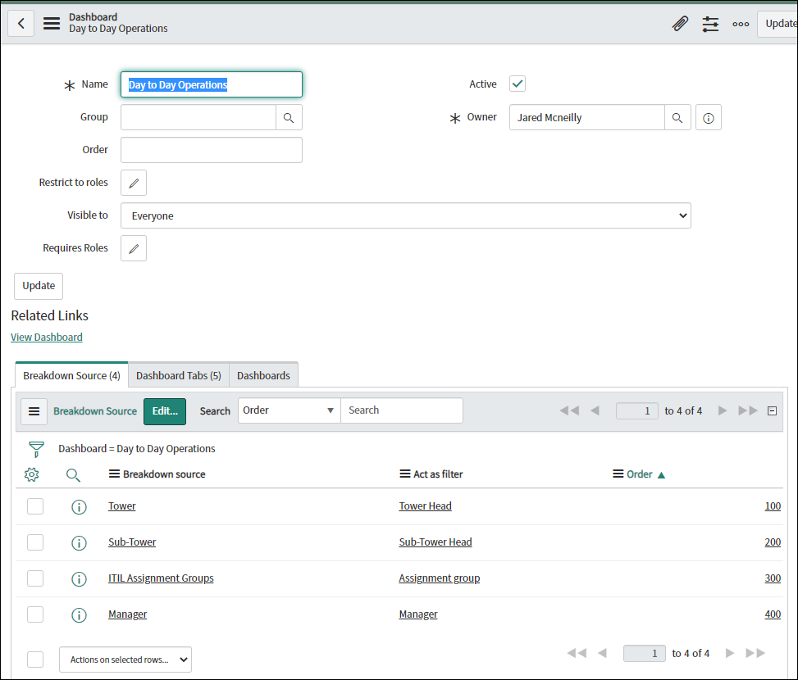Open Order column menu icon
This screenshot has width=798, height=680.
[618, 474]
